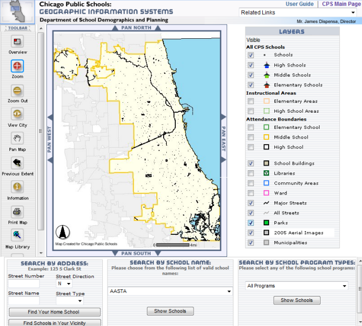Image resolution: width=362 pixels, height=326 pixels.
Task: Click the lower Pan East arrow
Action: pyautogui.click(x=223, y=160)
